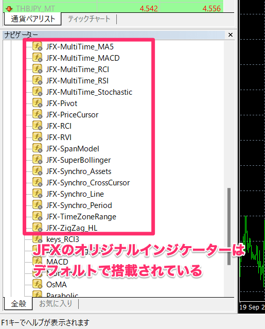Viewport: 265px width, 329px height.
Task: Click the THBJPY_MT bid price 4.542
Action: pos(149,9)
